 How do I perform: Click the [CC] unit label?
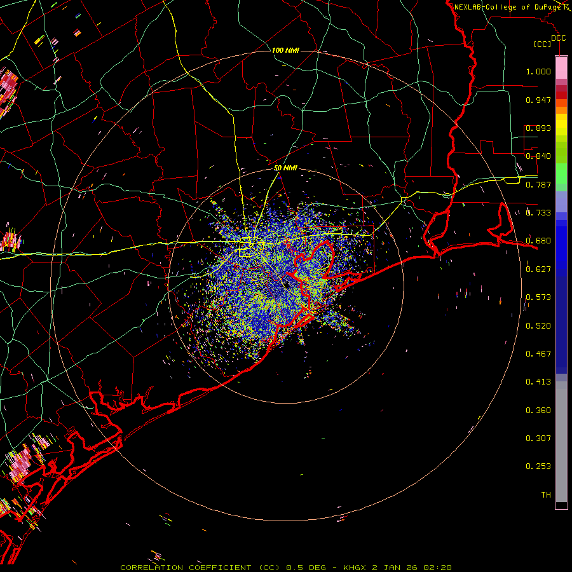[x=543, y=44]
